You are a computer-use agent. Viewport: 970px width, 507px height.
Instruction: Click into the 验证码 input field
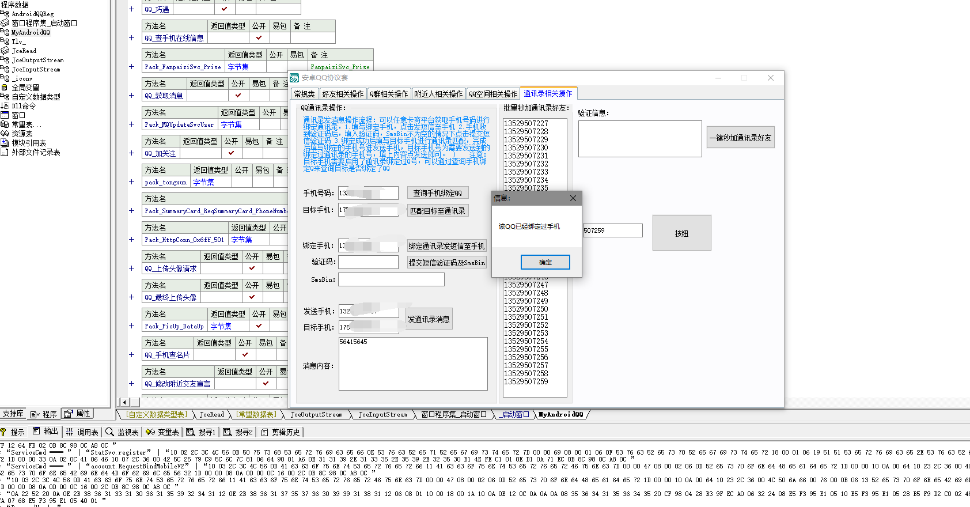(x=368, y=262)
